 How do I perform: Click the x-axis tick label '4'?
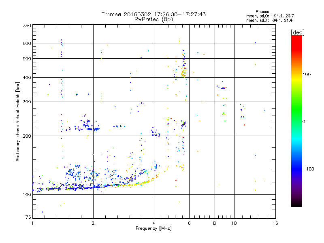[x=154, y=223]
